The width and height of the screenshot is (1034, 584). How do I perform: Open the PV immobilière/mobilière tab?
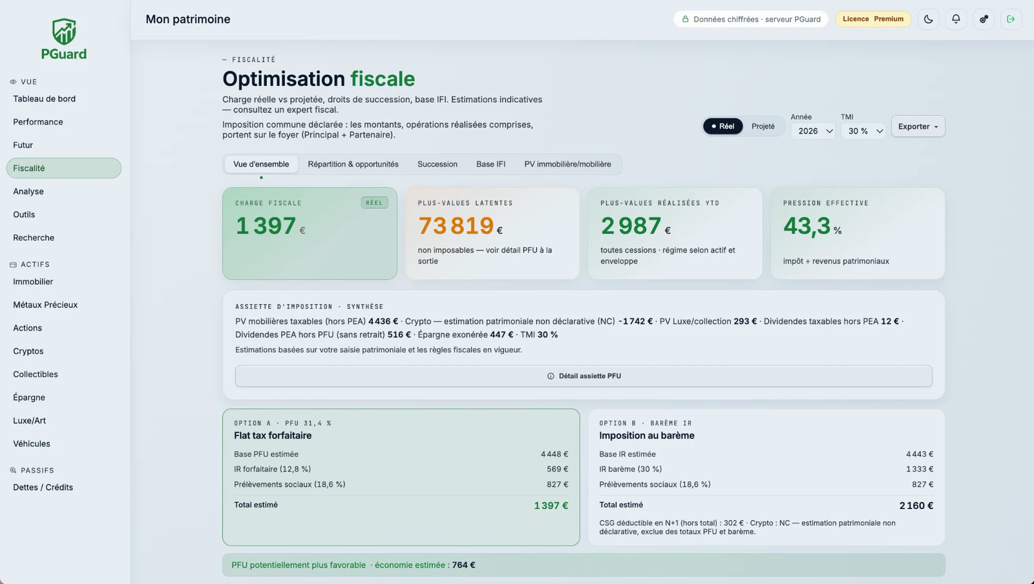pyautogui.click(x=567, y=164)
